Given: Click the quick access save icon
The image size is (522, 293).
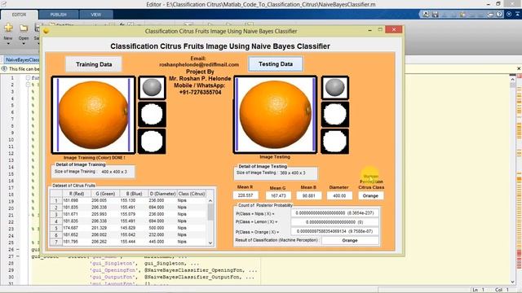Looking at the screenshot, I should pyautogui.click(x=435, y=15).
